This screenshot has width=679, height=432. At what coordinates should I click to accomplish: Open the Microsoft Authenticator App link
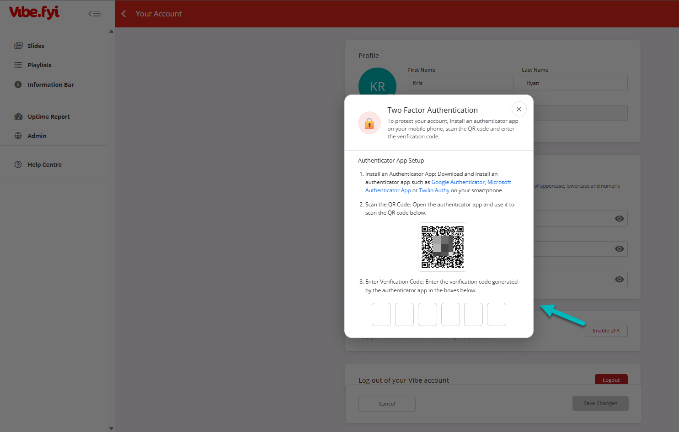point(388,190)
